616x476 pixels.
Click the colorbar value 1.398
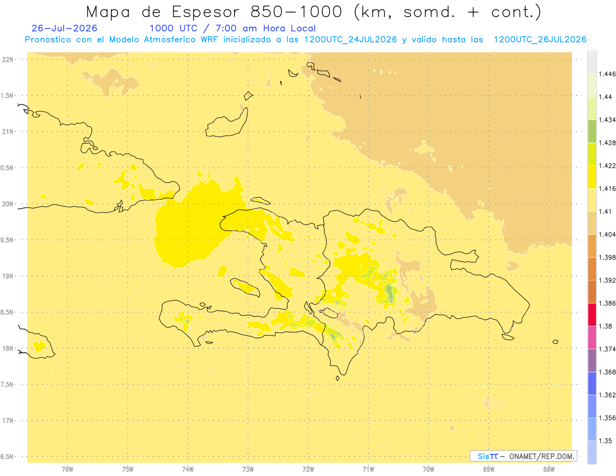click(x=608, y=257)
